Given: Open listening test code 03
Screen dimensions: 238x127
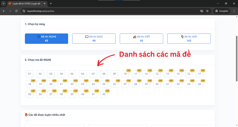Looking at the screenshot, I should pos(51,74).
